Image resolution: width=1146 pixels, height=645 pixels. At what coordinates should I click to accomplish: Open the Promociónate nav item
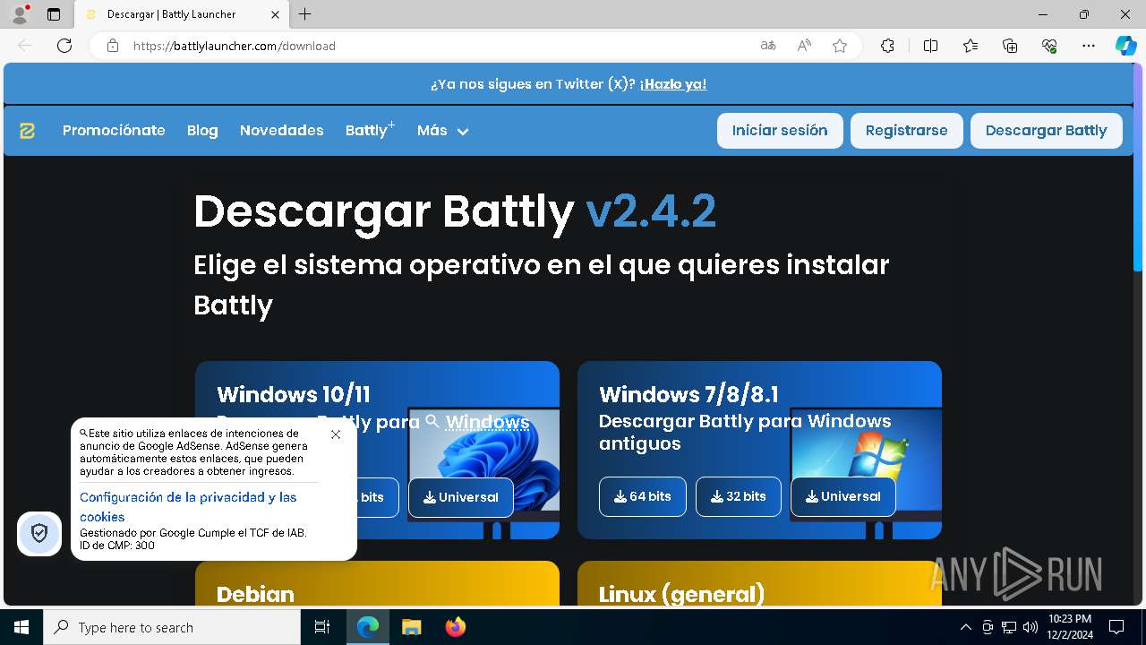(x=114, y=131)
